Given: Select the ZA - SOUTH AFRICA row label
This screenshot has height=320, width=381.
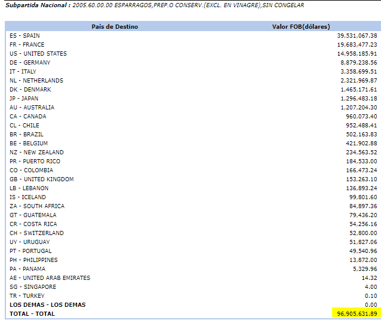Looking at the screenshot, I should (37, 206).
